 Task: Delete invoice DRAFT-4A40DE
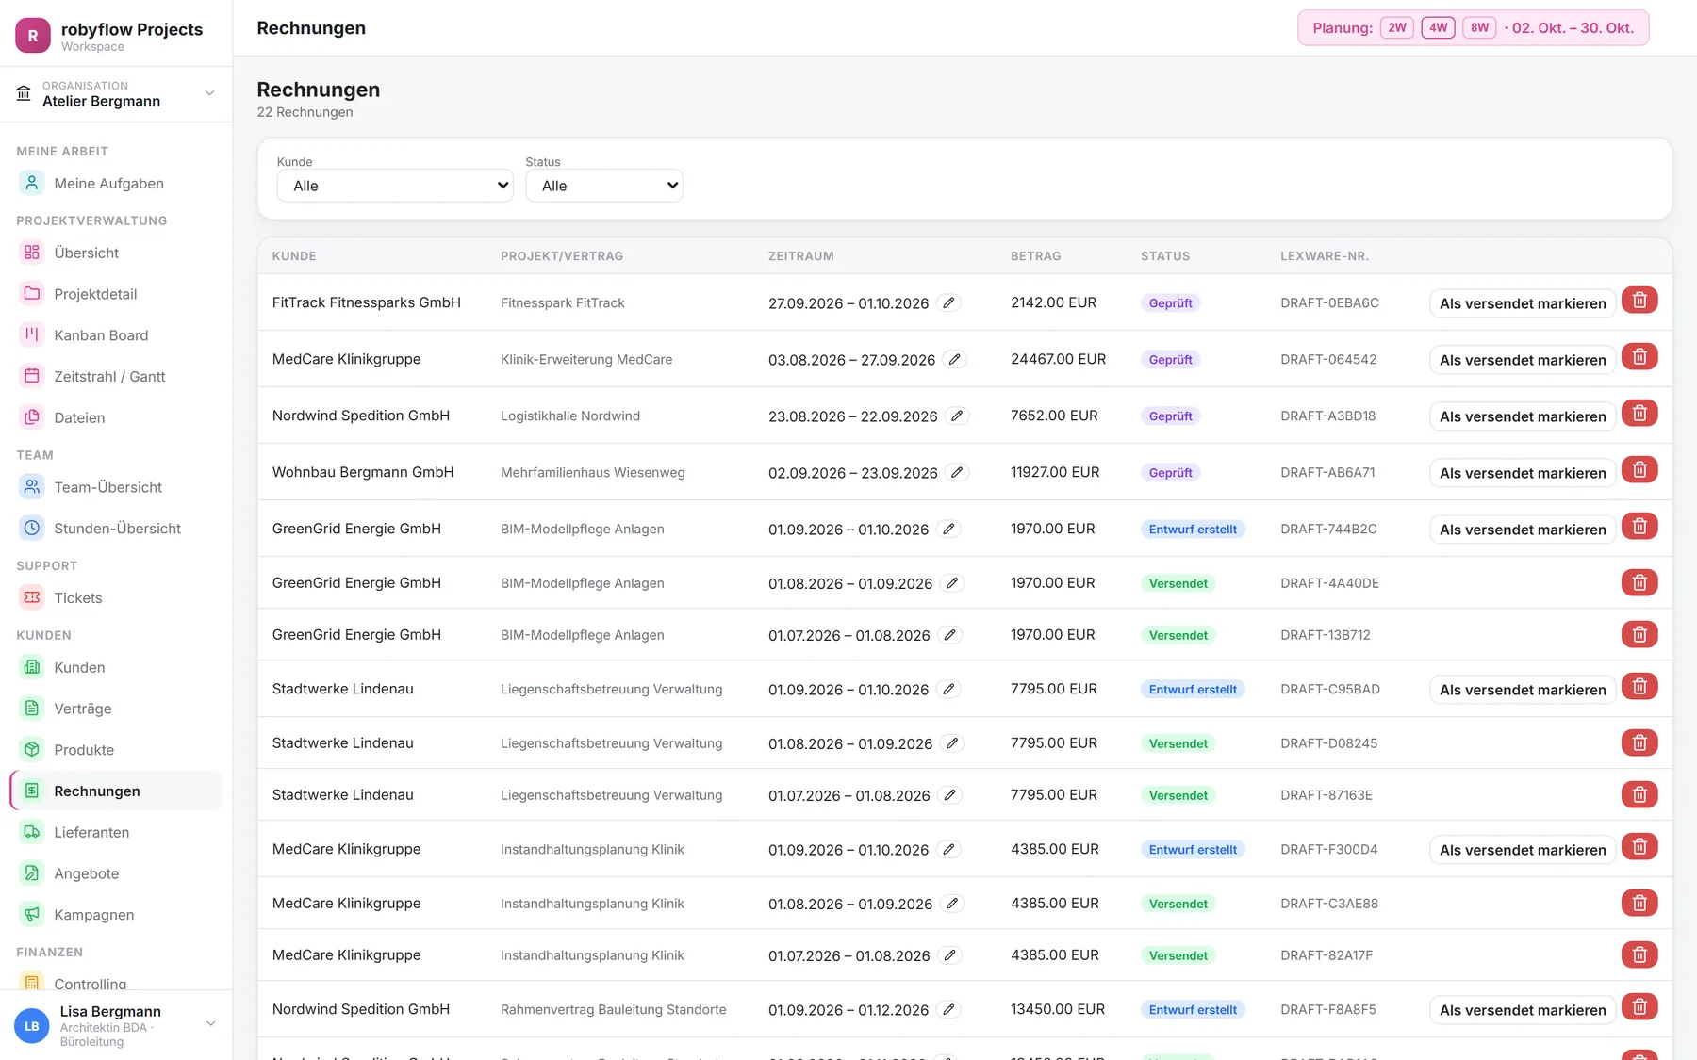pos(1639,583)
